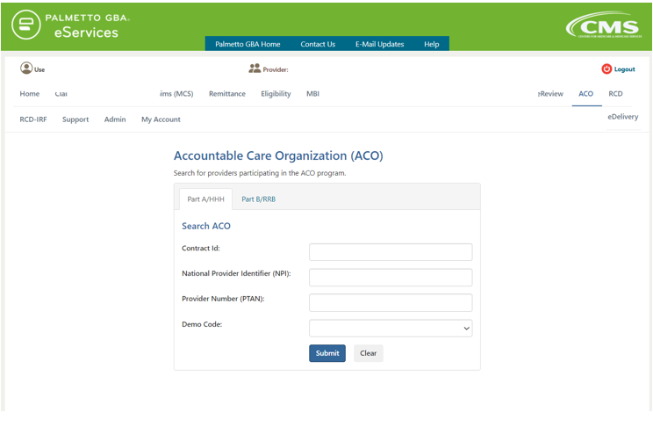The height and width of the screenshot is (441, 653).
Task: Click the Provider: label text
Action: click(276, 69)
